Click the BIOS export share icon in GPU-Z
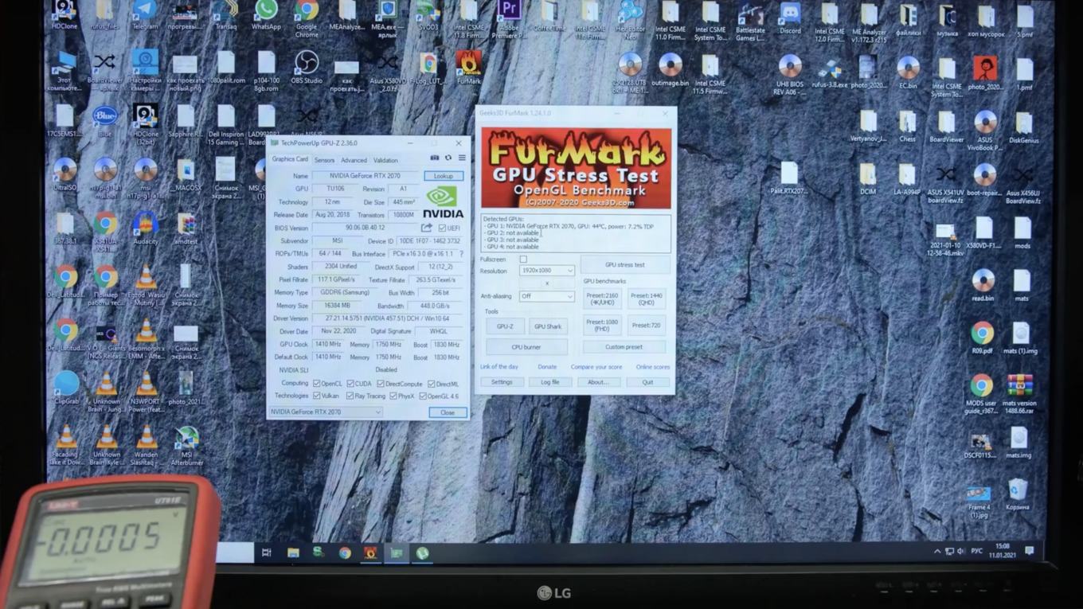Screen dimensions: 1083x609 click(x=427, y=228)
